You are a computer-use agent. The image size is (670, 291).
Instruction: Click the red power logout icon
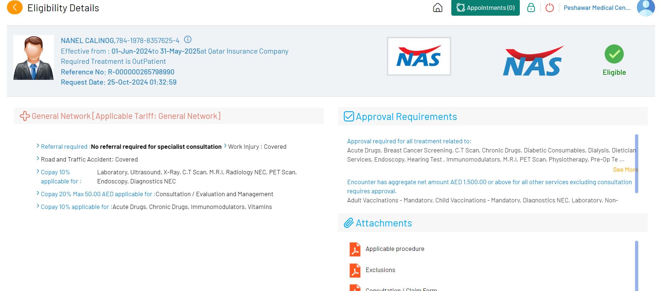(550, 8)
